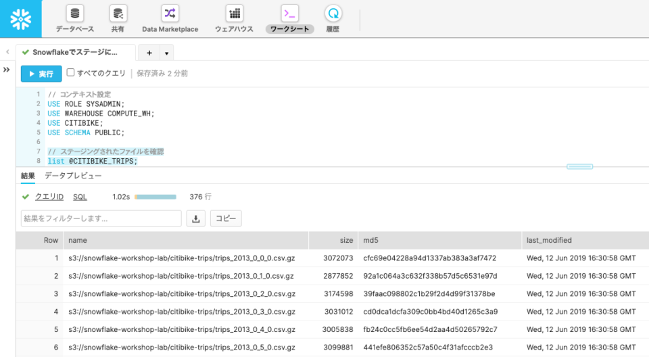Image resolution: width=649 pixels, height=357 pixels.
Task: Run the query with 実行 button
Action: tap(41, 74)
